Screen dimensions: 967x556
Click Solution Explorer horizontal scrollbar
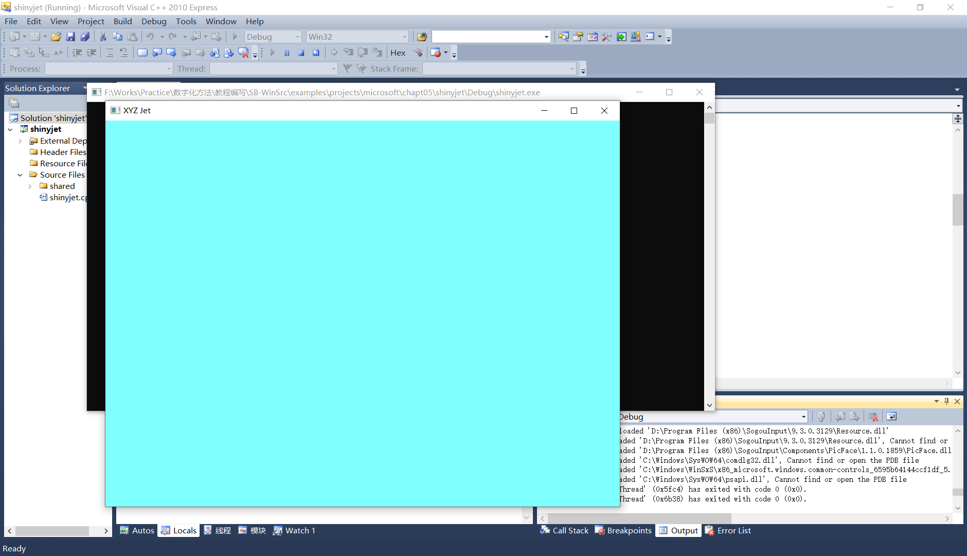[52, 530]
